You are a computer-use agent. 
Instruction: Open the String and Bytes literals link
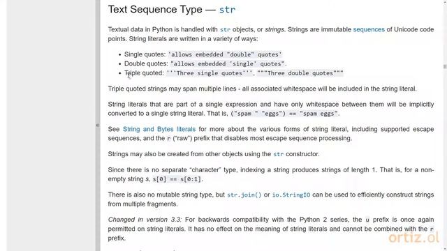(x=159, y=129)
